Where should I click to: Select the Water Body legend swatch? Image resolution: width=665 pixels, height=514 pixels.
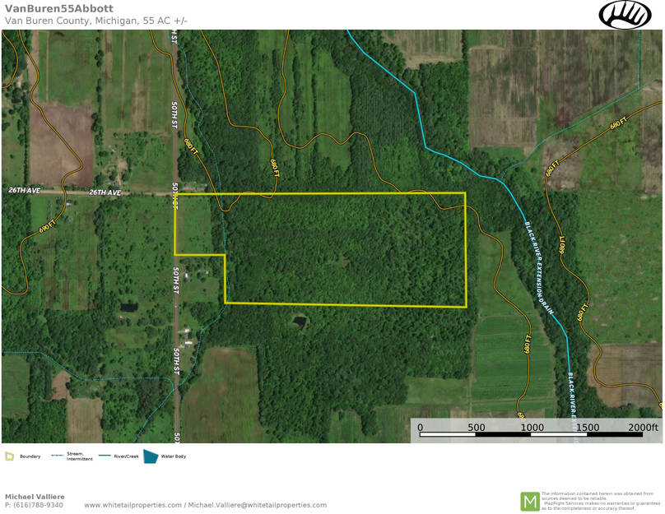point(151,456)
